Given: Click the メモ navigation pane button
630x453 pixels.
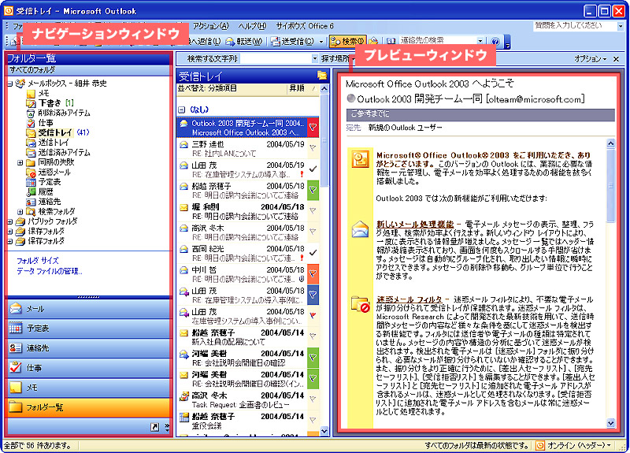Looking at the screenshot, I should pos(89,388).
